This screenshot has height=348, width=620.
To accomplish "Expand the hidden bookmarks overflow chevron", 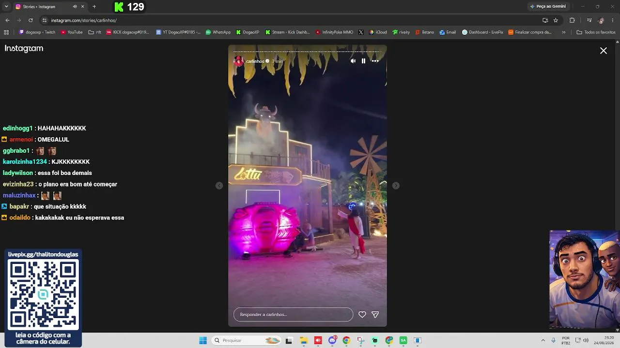I will point(563,32).
